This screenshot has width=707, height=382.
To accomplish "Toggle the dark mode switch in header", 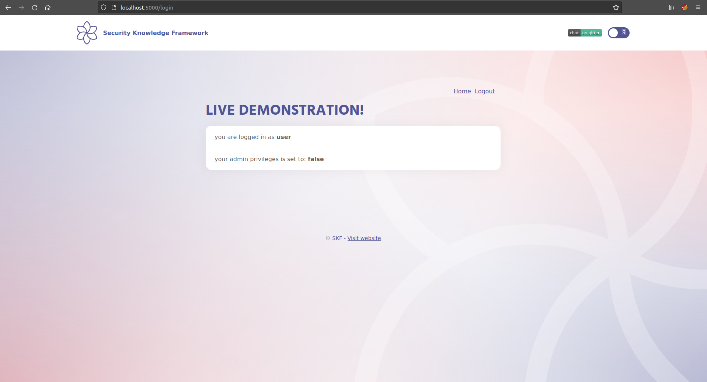I will pyautogui.click(x=619, y=33).
